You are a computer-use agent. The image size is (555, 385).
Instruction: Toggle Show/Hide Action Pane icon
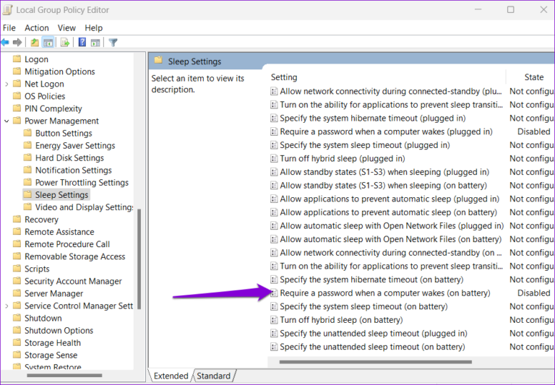point(95,43)
